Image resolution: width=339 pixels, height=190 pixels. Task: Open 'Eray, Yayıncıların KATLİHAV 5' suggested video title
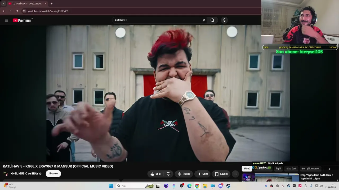click(x=317, y=177)
